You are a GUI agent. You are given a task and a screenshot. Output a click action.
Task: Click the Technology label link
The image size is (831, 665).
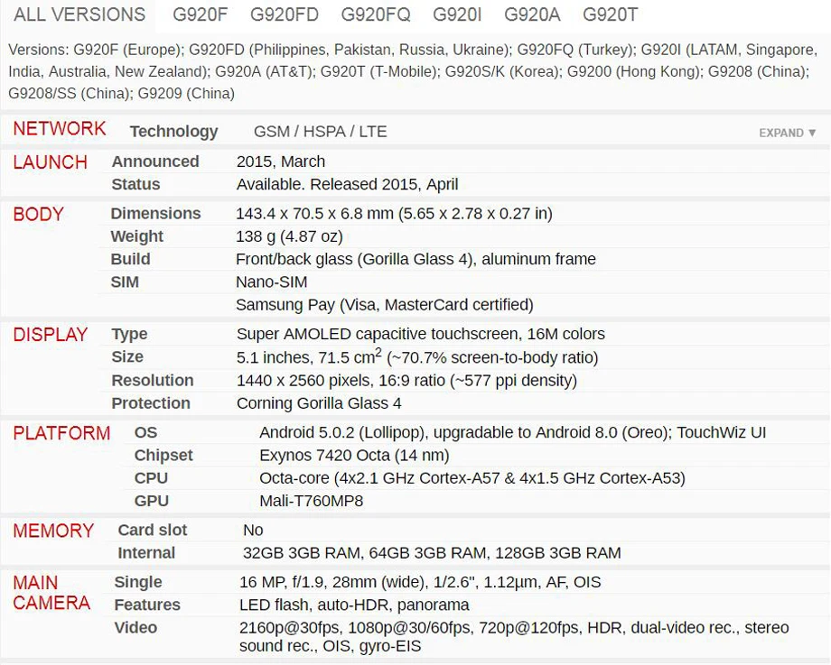(173, 132)
